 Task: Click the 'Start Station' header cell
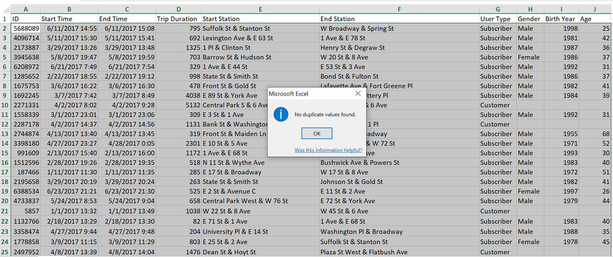260,19
